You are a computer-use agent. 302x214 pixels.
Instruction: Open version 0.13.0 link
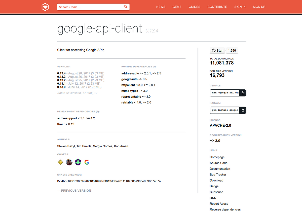[x=61, y=87]
